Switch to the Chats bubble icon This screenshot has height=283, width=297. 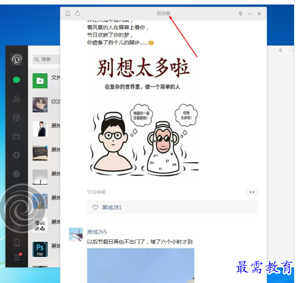pos(17,80)
